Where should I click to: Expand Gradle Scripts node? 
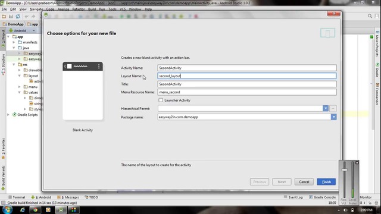8,115
